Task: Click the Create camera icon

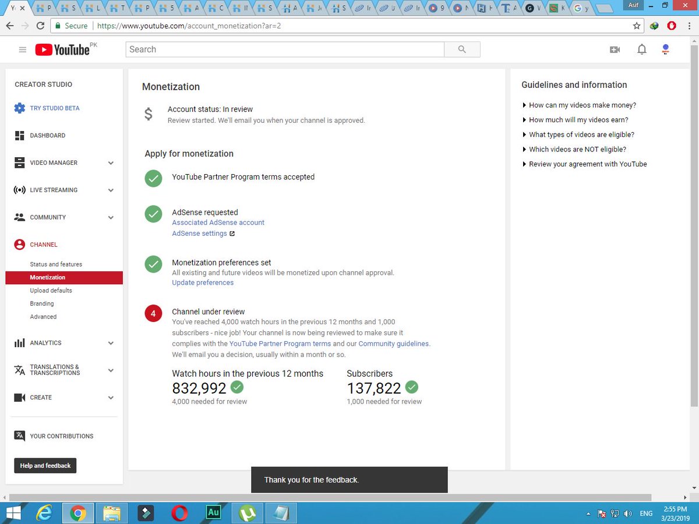Action: (x=19, y=398)
